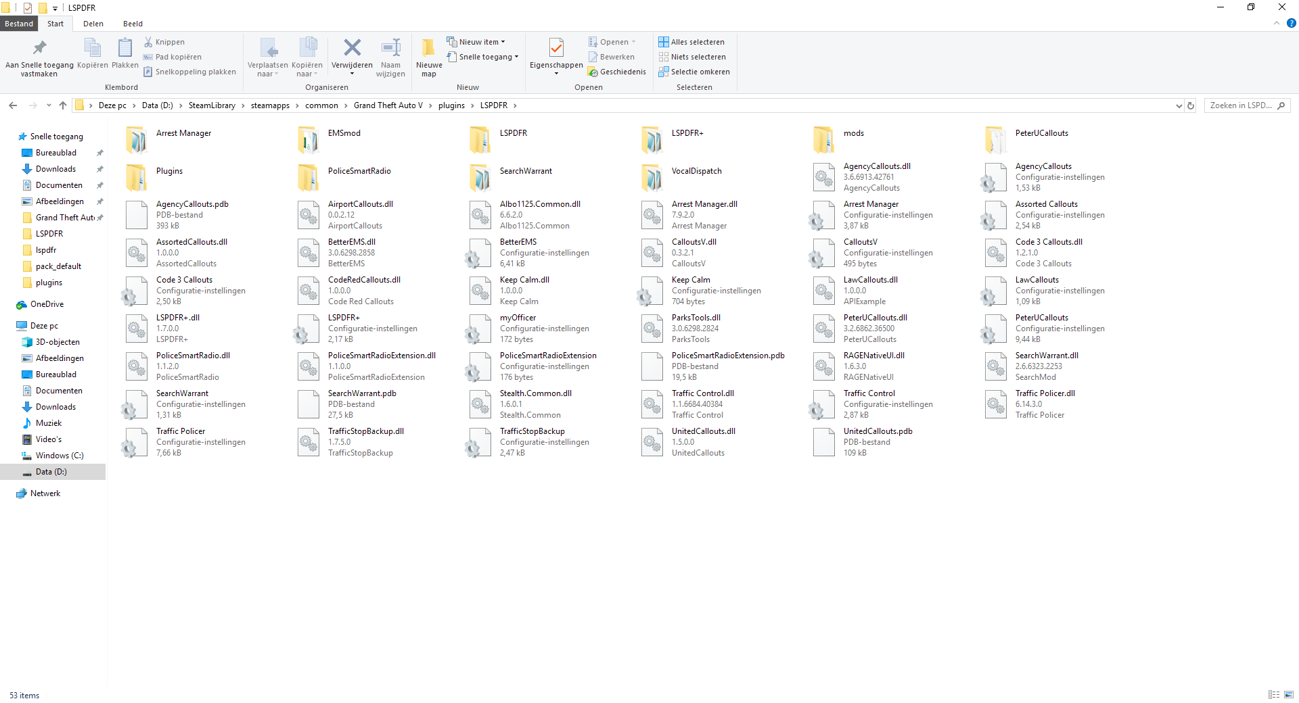Collapse the ribbon with the chevron

(1277, 23)
